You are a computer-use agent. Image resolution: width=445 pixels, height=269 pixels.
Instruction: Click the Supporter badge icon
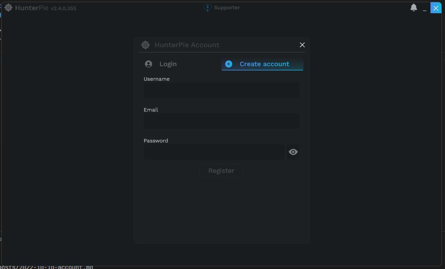tap(208, 7)
